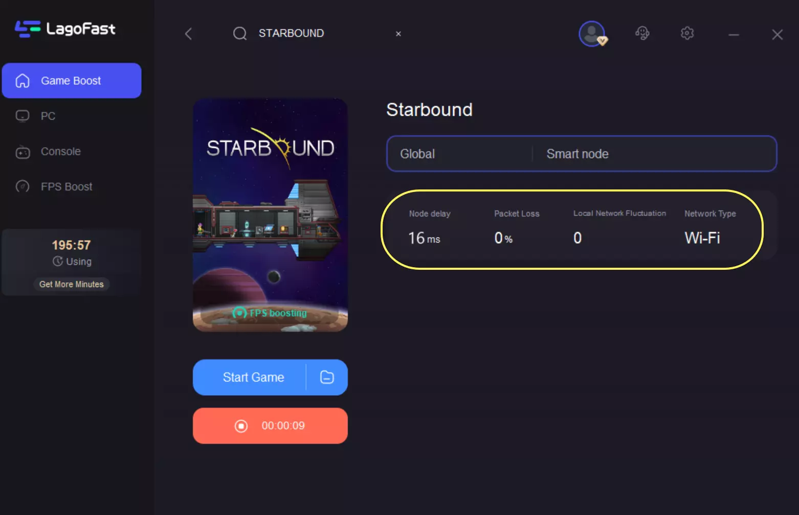This screenshot has height=515, width=799.
Task: Expand the Global server region selector
Action: click(x=459, y=154)
